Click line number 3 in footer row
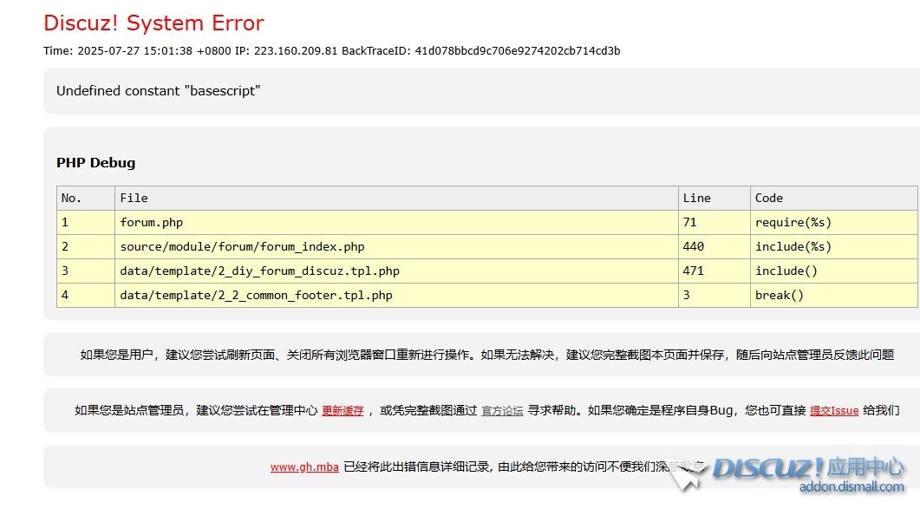Image resolution: width=920 pixels, height=509 pixels. pyautogui.click(x=714, y=296)
